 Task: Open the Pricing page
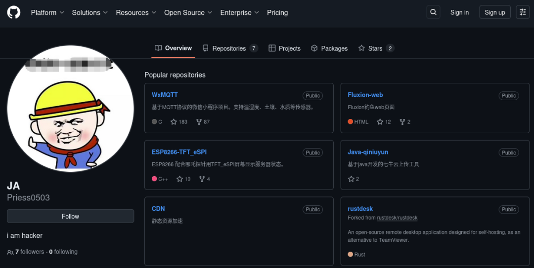[x=277, y=12]
